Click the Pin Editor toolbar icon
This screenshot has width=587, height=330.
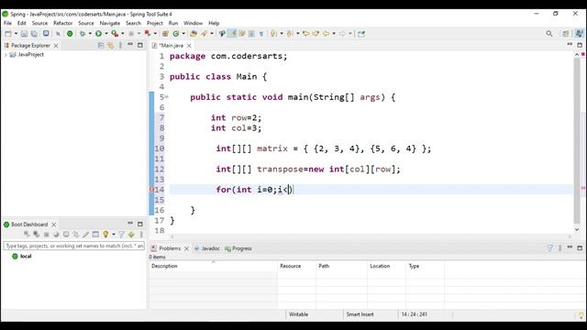pos(360,34)
